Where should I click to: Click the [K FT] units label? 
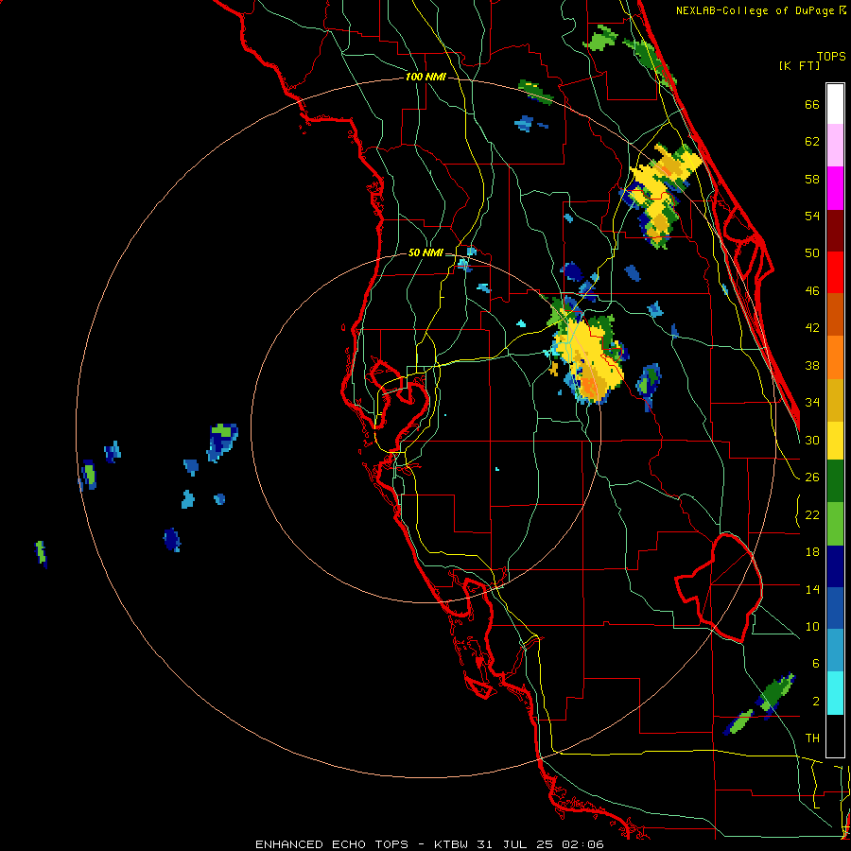click(x=799, y=65)
